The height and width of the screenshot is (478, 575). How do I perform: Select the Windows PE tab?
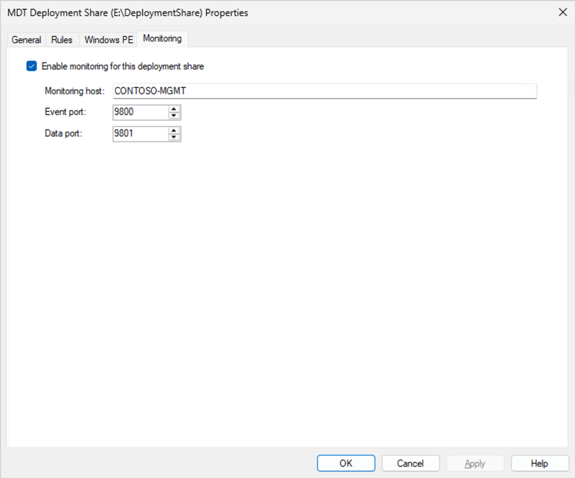click(108, 39)
